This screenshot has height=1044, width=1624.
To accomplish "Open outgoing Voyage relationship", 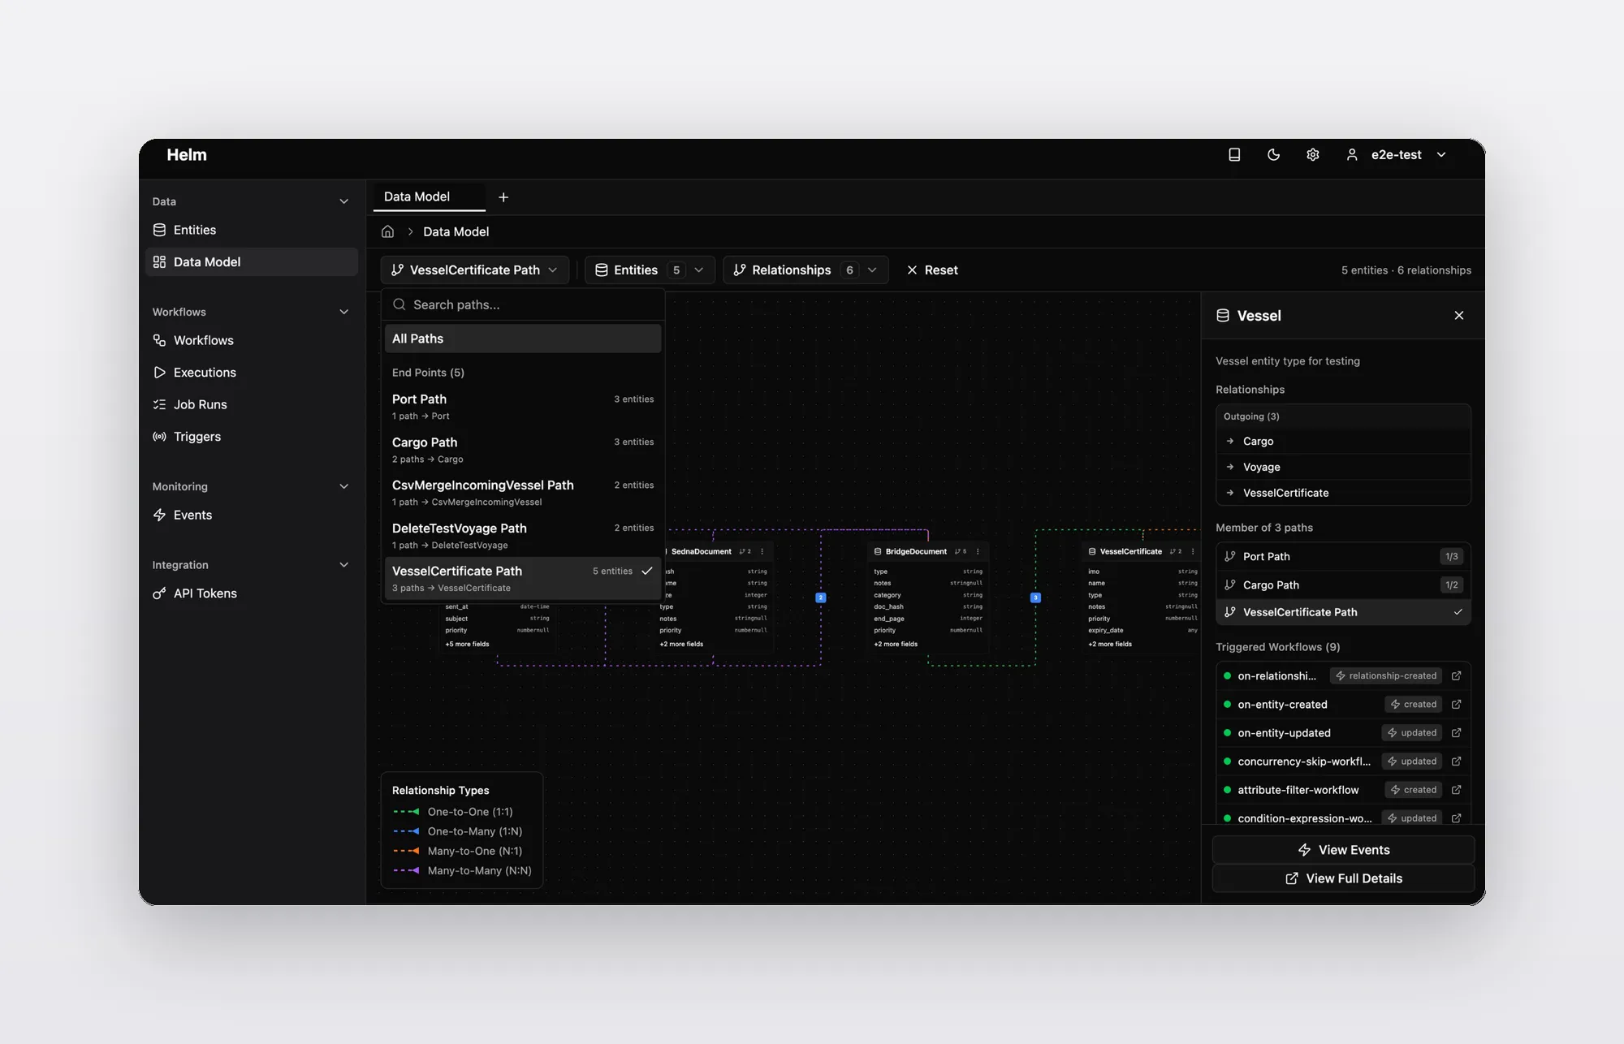I will click(x=1343, y=467).
